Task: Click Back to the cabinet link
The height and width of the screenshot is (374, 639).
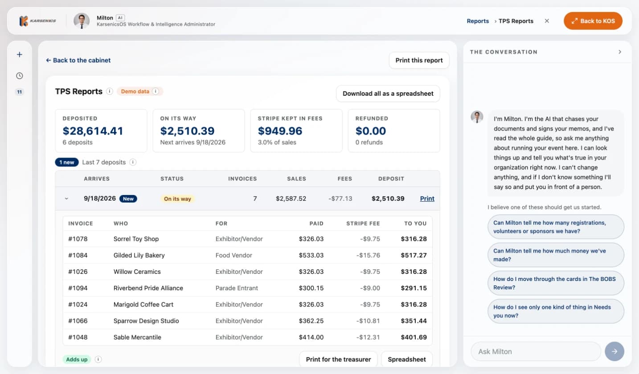Action: click(78, 60)
